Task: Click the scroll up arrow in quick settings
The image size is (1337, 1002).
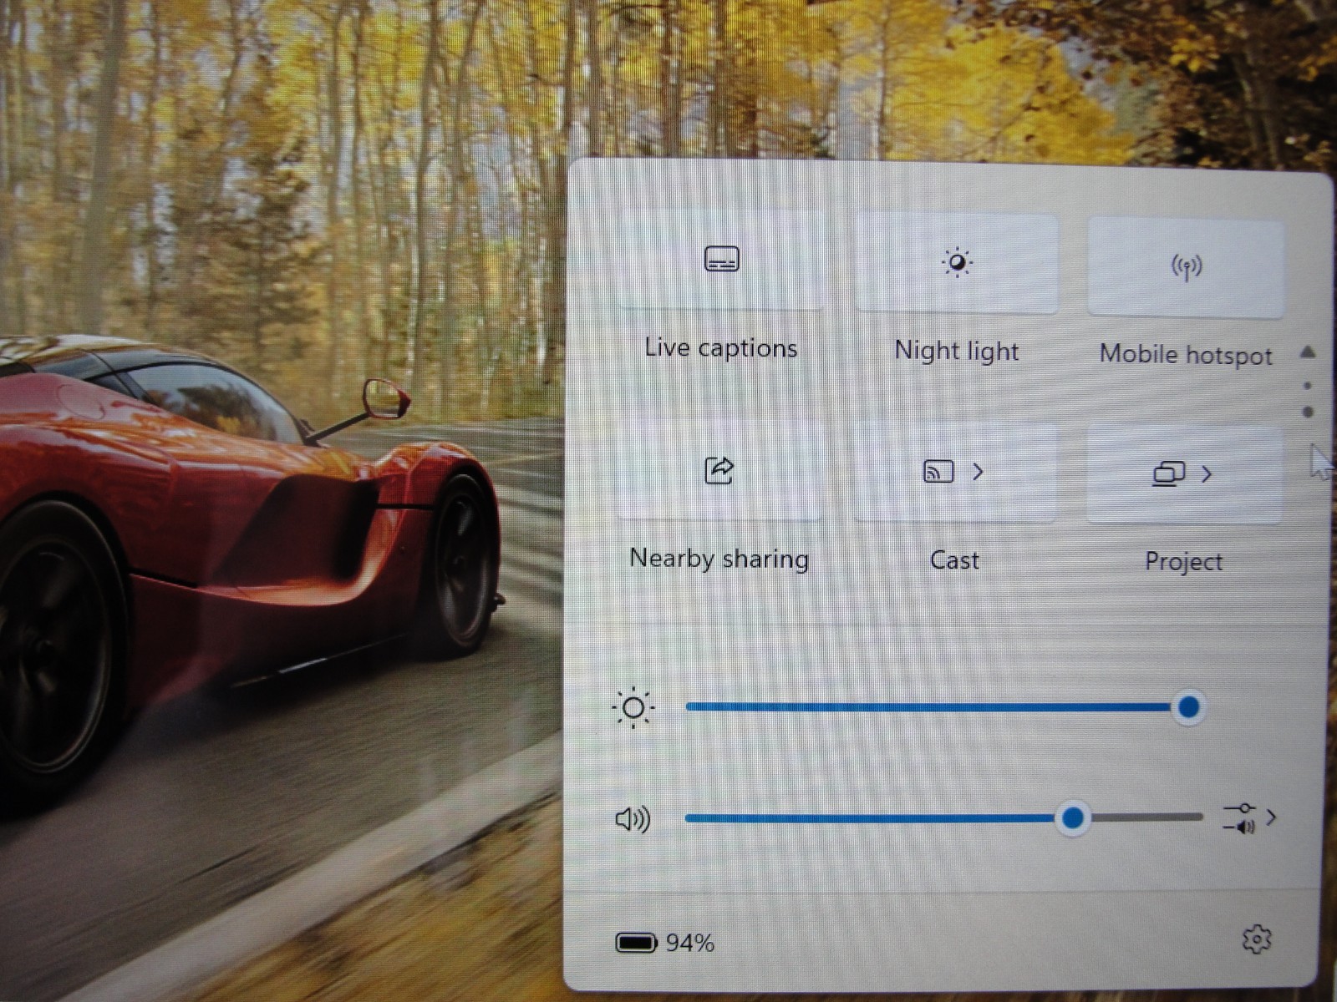Action: click(x=1308, y=352)
